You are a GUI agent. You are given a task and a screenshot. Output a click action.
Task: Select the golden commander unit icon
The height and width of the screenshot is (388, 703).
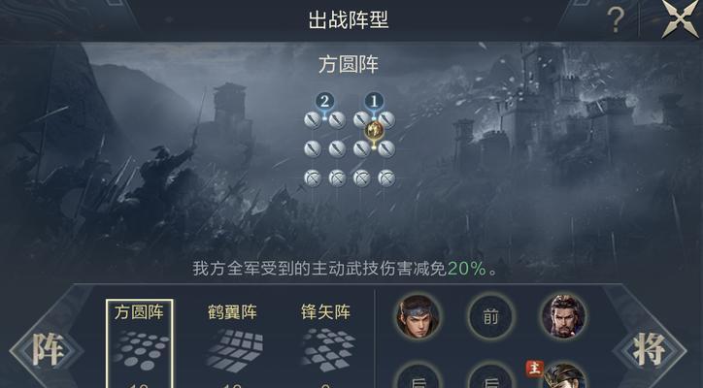pos(374,130)
